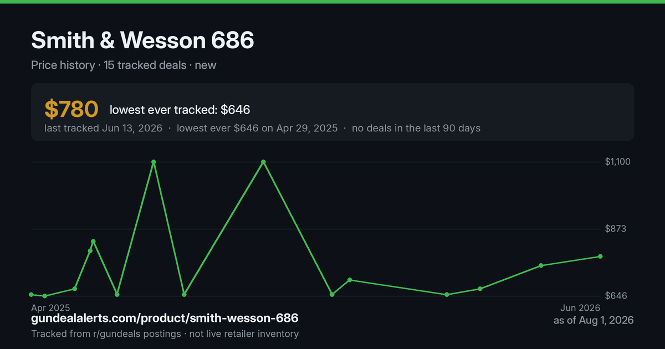The image size is (665, 349).
Task: Click the no deals in last 90 days note
Action: coord(416,128)
